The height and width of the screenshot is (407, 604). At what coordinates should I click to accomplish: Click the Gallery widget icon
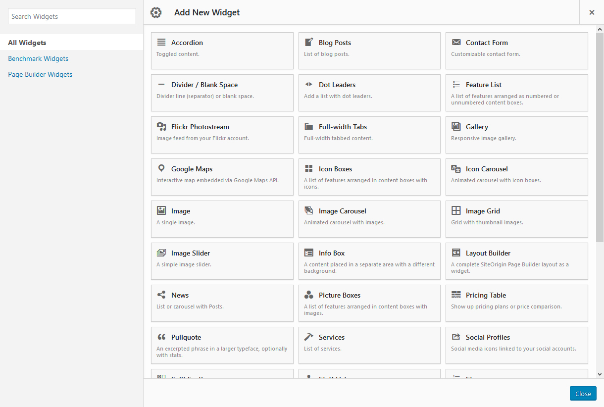tap(456, 127)
